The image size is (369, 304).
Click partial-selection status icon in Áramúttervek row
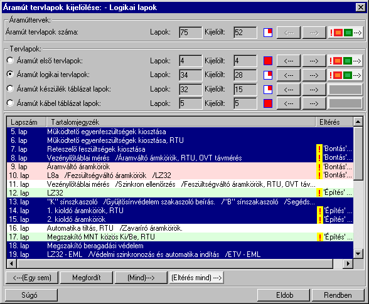pyautogui.click(x=268, y=33)
